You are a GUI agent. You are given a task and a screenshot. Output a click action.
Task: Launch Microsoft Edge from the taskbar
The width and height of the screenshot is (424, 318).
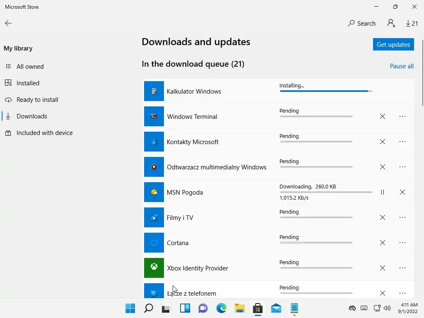click(x=222, y=308)
